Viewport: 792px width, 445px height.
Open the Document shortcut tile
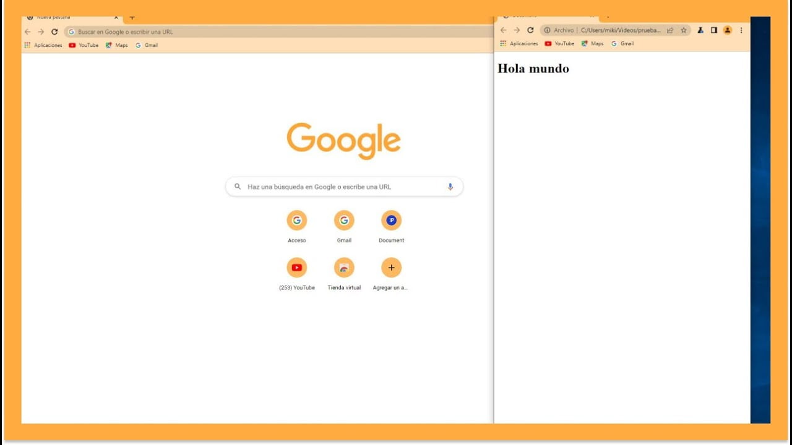point(391,227)
